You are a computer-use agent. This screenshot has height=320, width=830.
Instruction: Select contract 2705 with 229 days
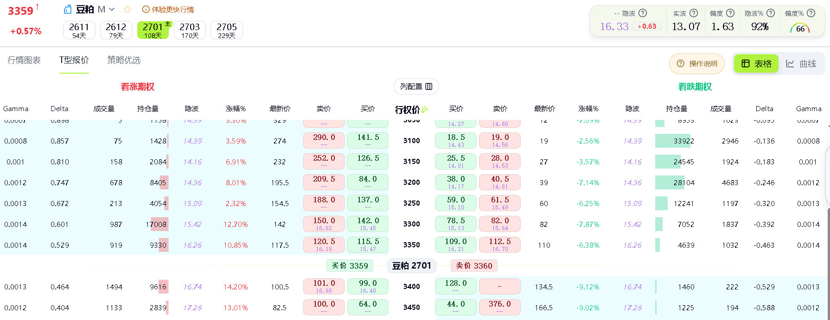click(x=227, y=30)
